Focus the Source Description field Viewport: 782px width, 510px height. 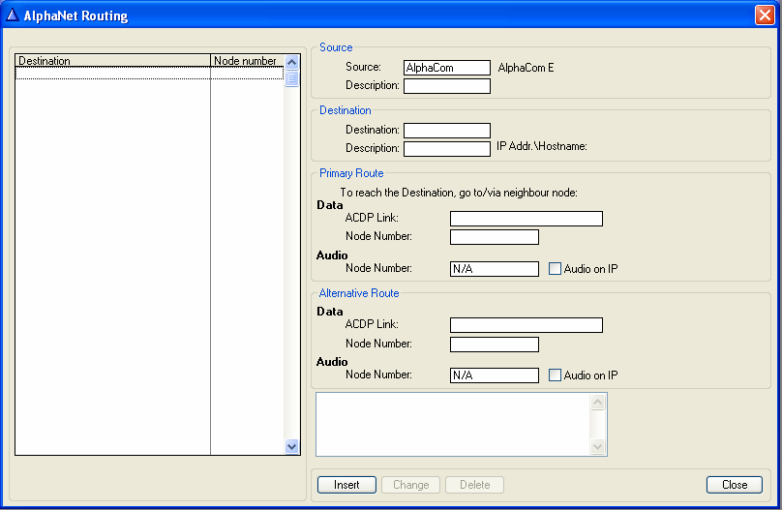click(x=446, y=86)
